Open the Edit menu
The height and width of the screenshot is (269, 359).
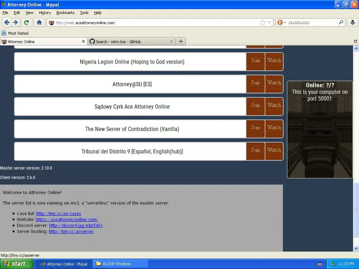coord(17,13)
